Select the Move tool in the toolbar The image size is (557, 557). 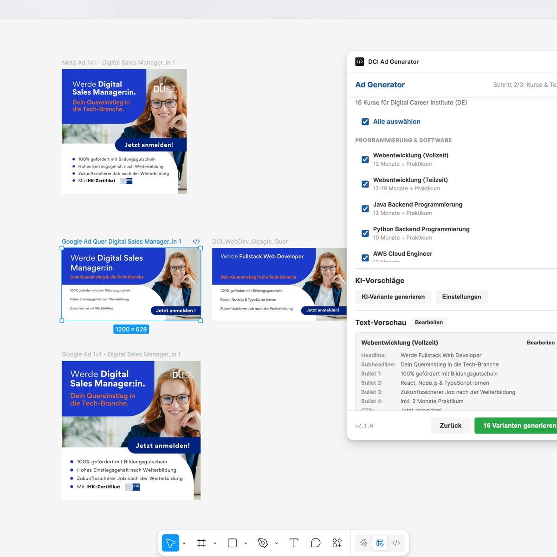171,543
